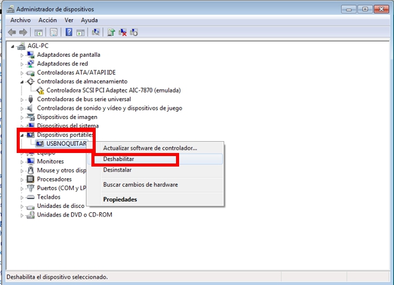Expand the Unidades de disco node
394x285 pixels.
[22, 206]
